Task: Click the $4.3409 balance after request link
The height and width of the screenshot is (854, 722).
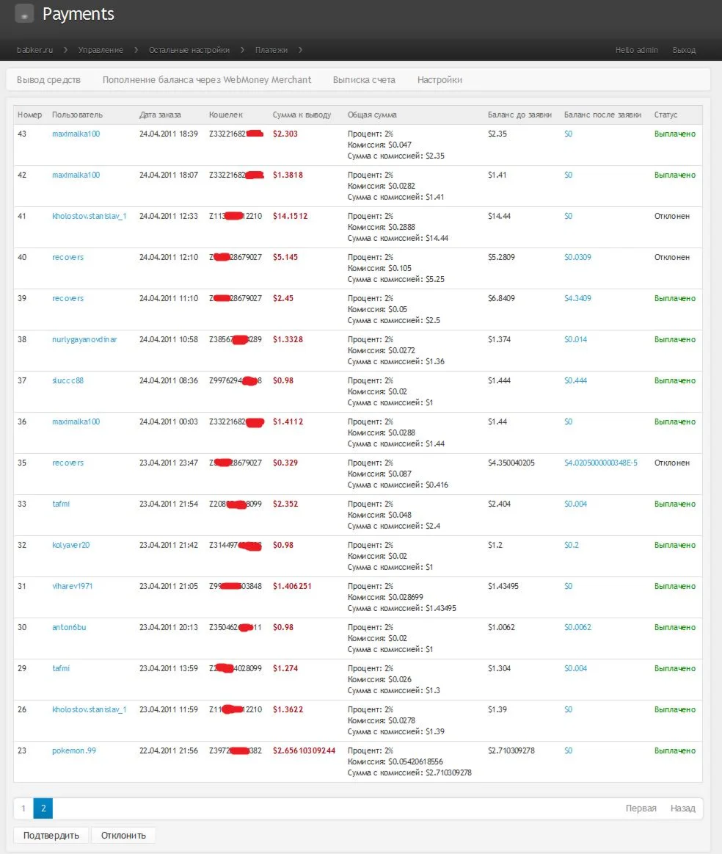Action: coord(577,299)
